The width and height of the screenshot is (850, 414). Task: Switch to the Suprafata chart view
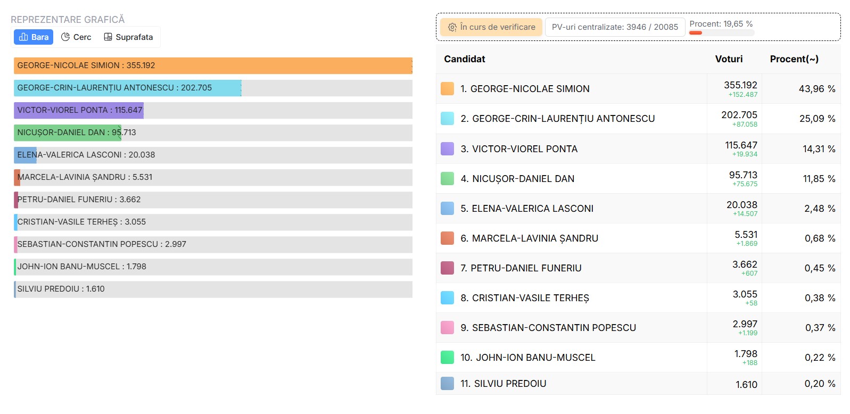(128, 37)
